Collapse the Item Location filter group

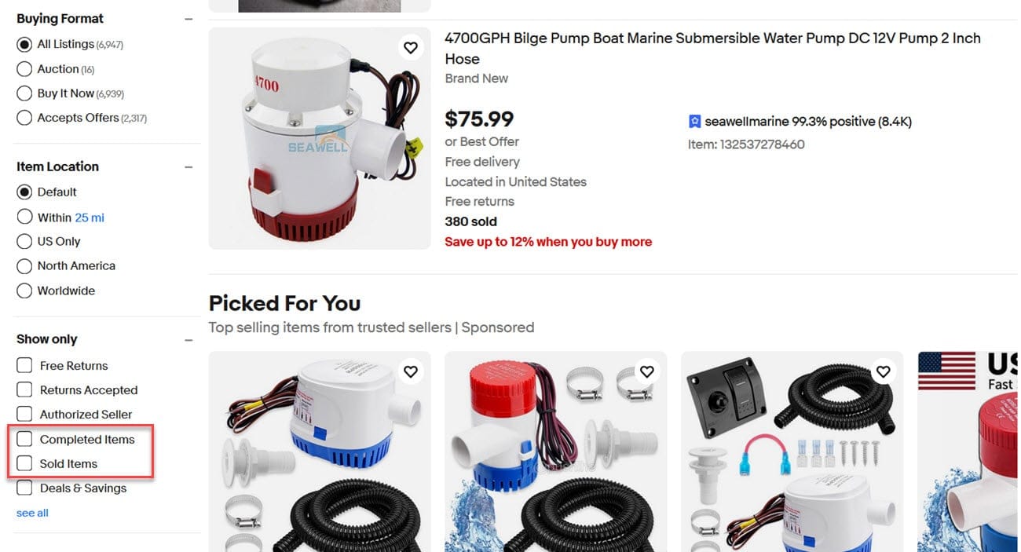[x=188, y=166]
